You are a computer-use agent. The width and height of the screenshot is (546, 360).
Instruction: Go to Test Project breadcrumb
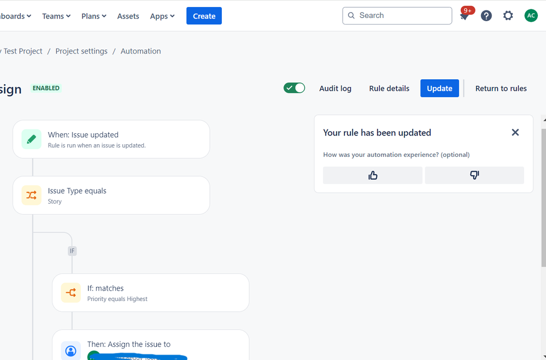tap(21, 51)
